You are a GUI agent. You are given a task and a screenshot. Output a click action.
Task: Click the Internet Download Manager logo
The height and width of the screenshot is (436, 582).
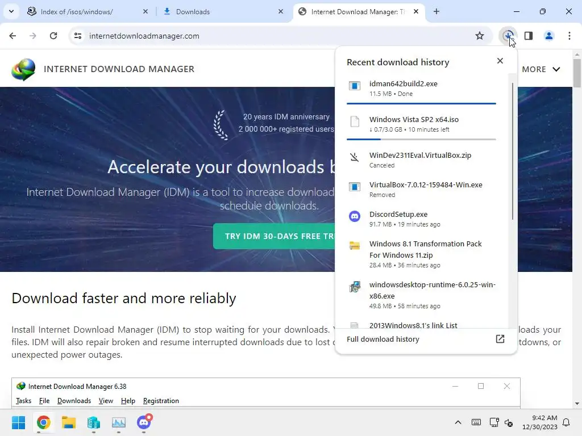point(23,69)
